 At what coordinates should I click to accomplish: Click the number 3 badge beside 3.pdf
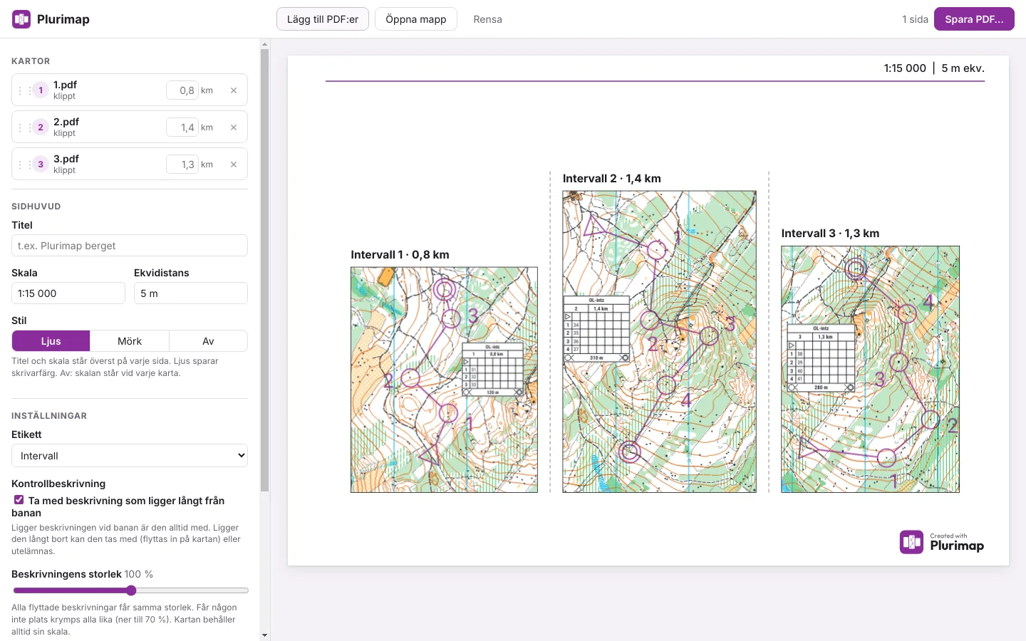pos(41,165)
